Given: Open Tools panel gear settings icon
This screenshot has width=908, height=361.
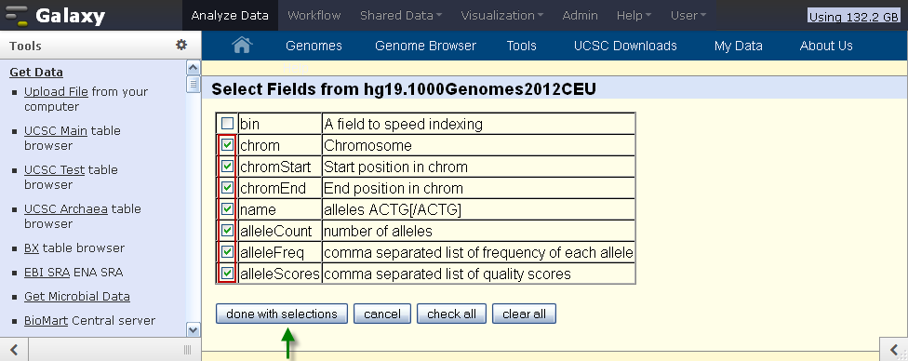Looking at the screenshot, I should (181, 45).
